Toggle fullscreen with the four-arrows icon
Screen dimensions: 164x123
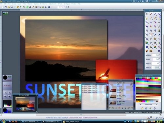[68, 7]
